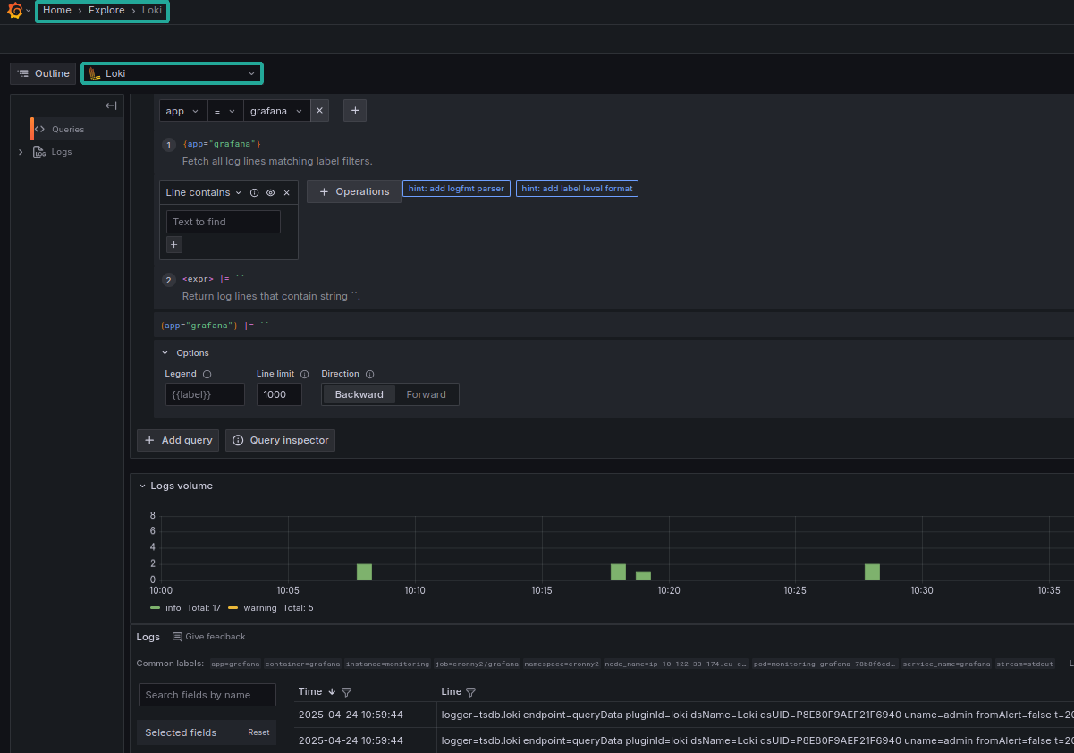Add another text filter in Line contains
The image size is (1074, 753).
click(174, 245)
